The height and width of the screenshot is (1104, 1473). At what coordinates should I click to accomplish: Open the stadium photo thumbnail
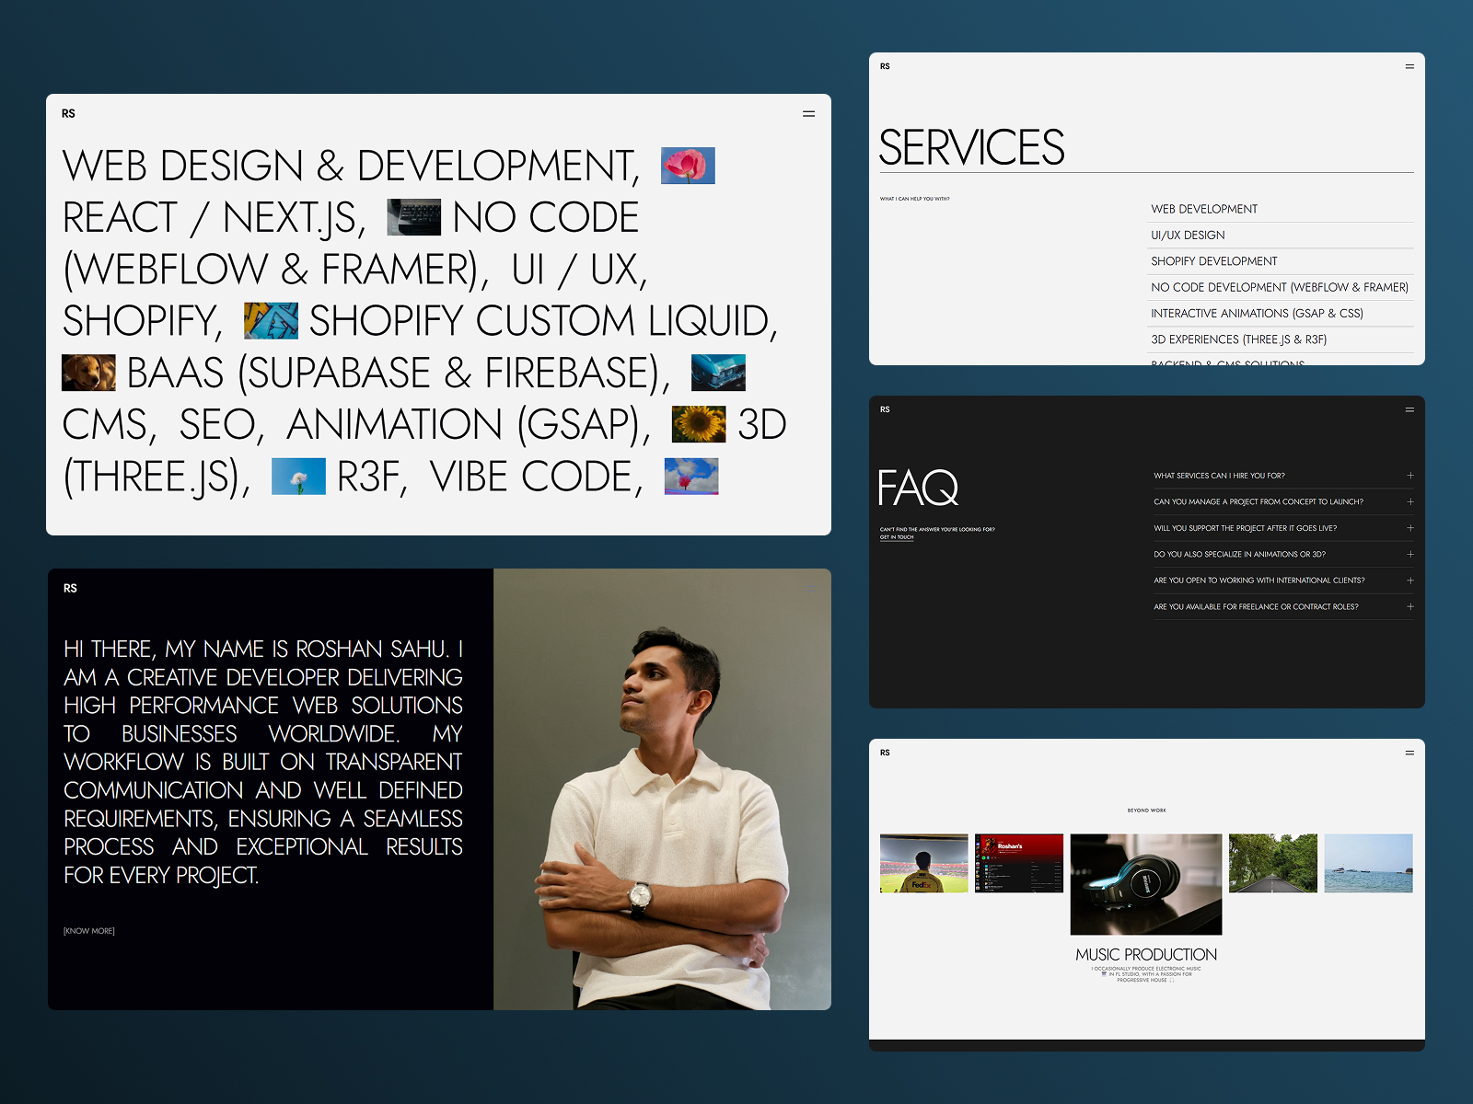924,863
